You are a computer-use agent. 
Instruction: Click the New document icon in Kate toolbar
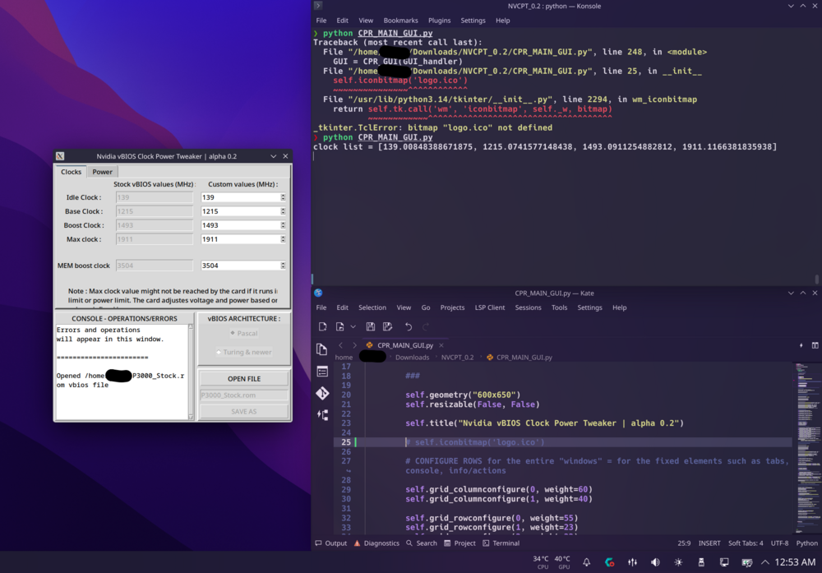322,326
